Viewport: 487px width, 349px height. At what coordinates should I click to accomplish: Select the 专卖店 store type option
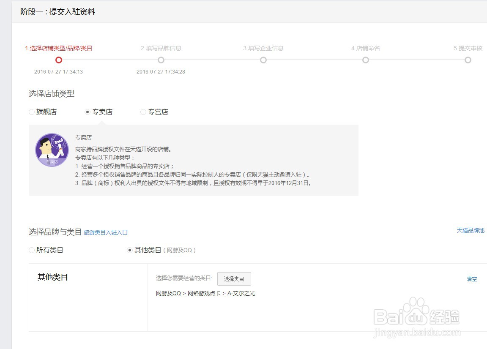tap(87, 112)
